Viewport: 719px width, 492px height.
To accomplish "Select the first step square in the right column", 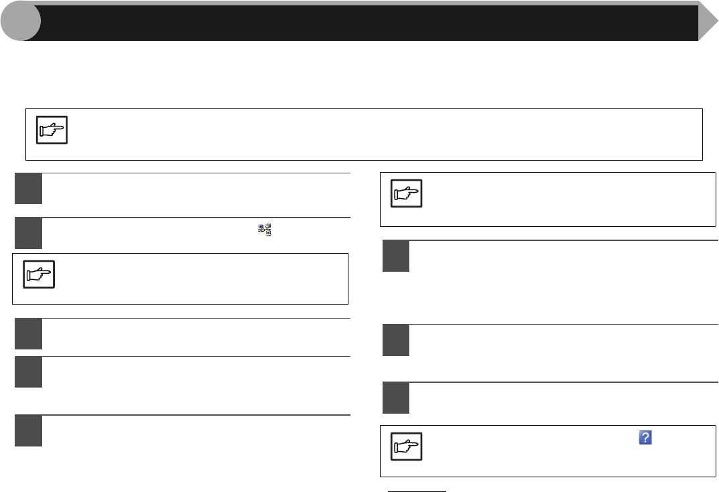I will (x=396, y=256).
